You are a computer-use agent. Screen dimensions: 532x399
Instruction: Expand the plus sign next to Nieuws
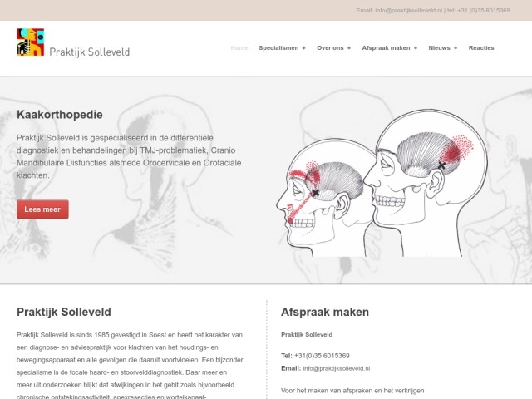pyautogui.click(x=456, y=48)
